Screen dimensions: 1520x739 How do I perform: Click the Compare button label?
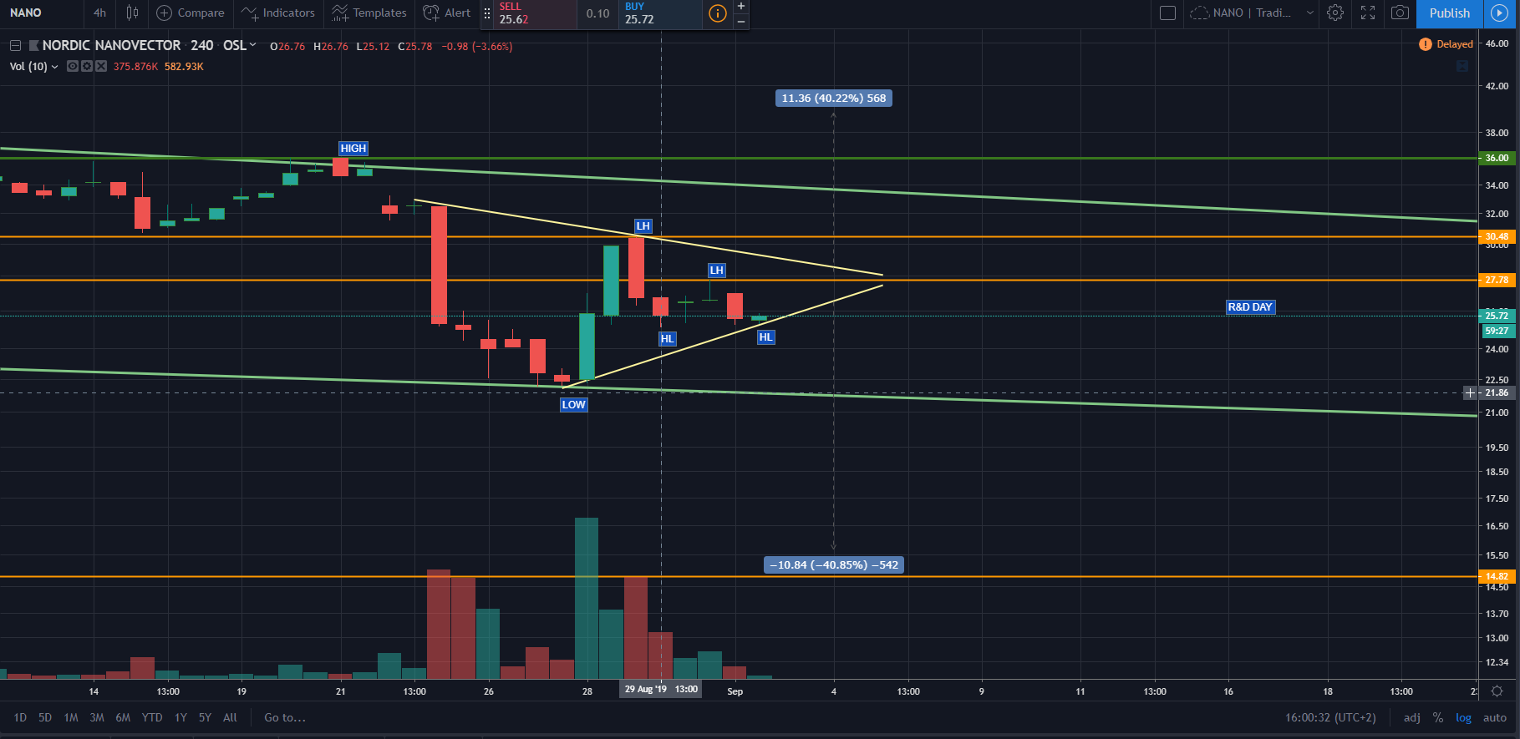pos(201,13)
